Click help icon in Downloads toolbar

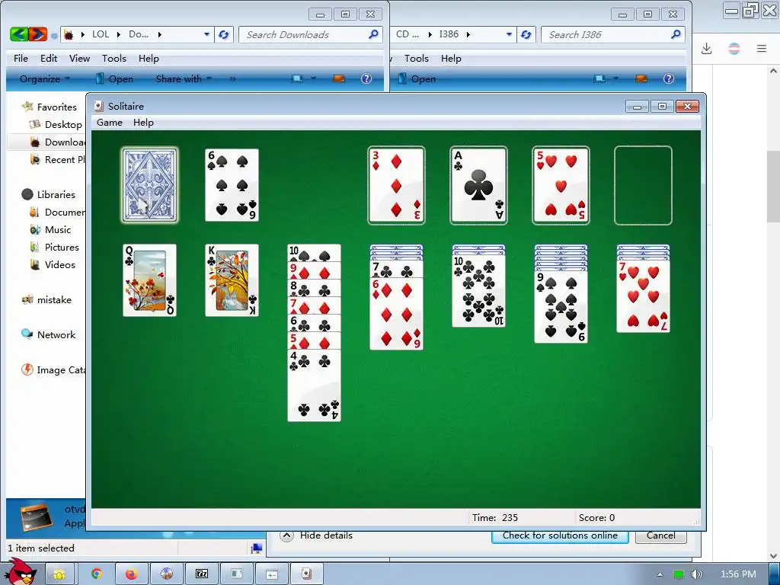(x=366, y=78)
